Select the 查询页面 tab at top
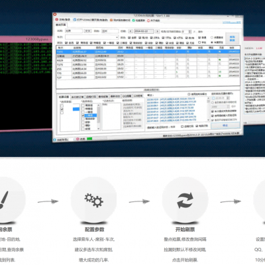The width and height of the screenshot is (265, 265). point(60,25)
